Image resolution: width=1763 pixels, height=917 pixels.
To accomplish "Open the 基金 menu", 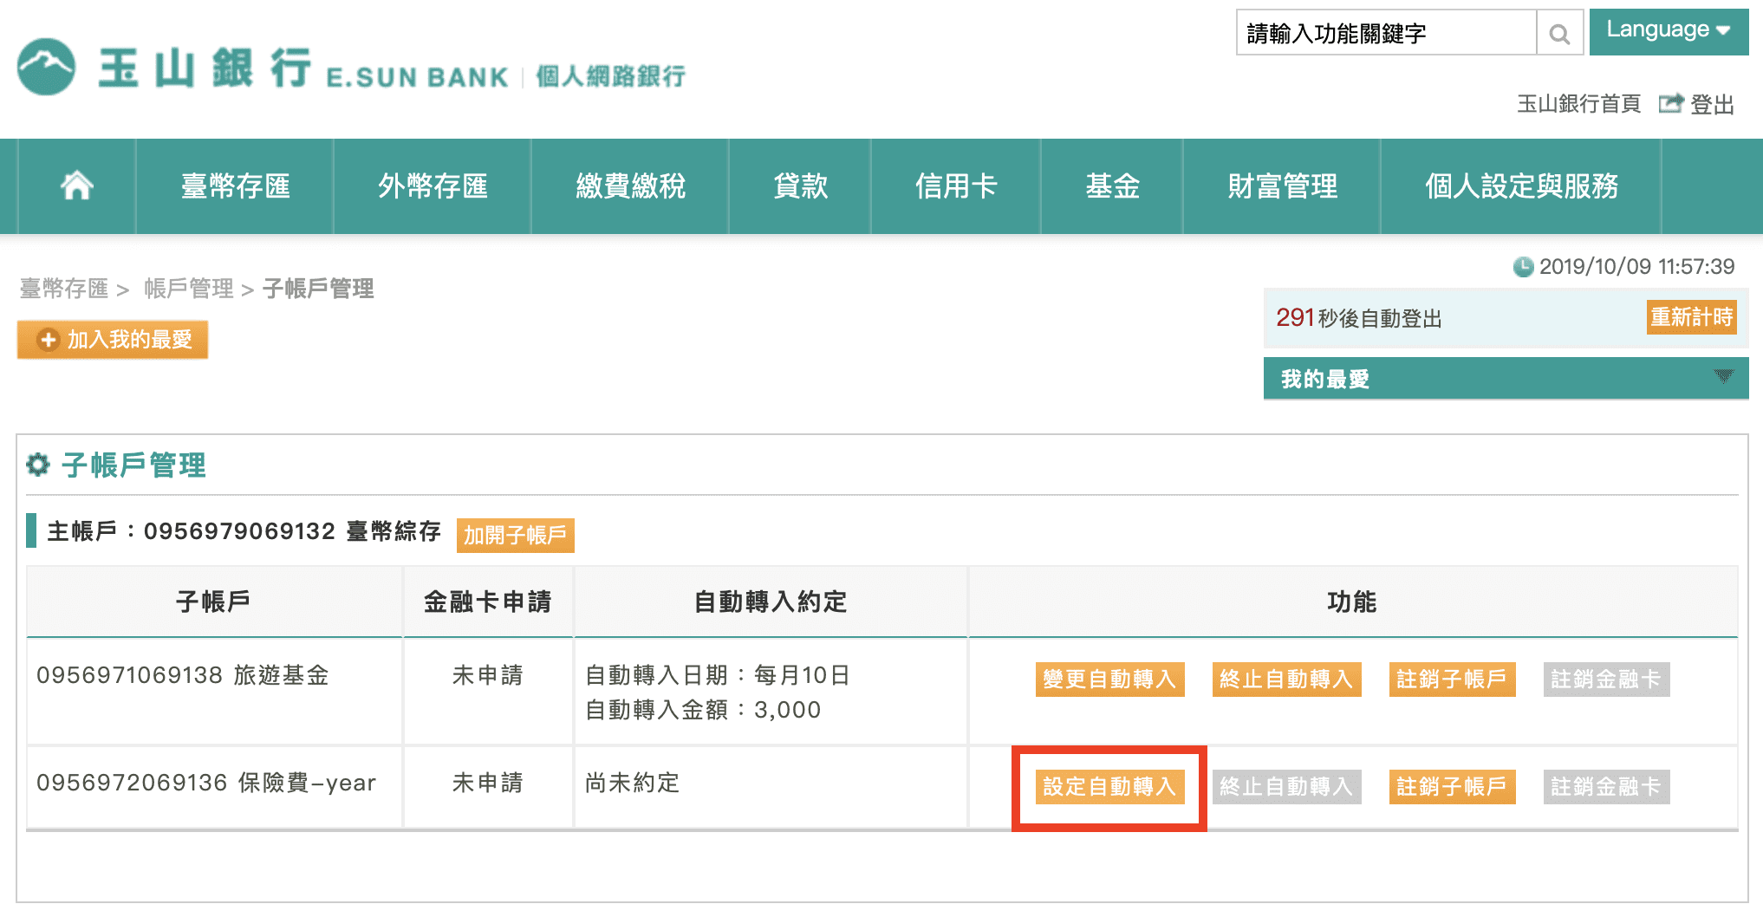I will [1112, 186].
